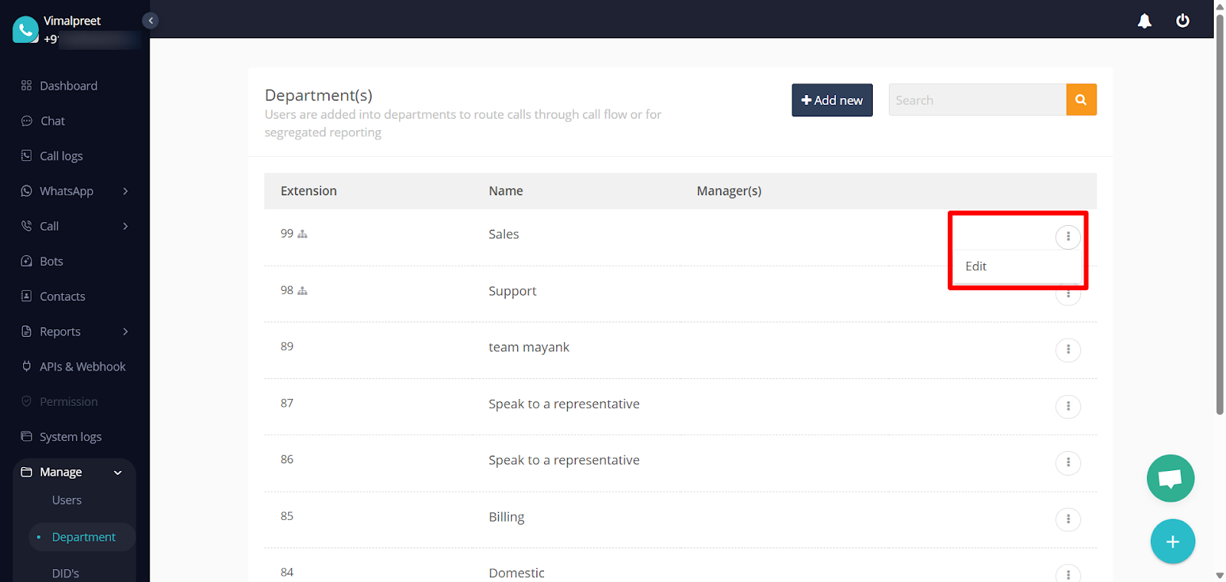Open the green chat support bubble
Screen dimensions: 1226x582
pos(1170,479)
